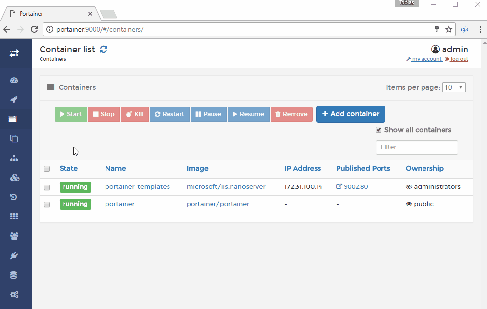The width and height of the screenshot is (487, 309).
Task: Switch to the Portainer browser tab
Action: click(49, 14)
